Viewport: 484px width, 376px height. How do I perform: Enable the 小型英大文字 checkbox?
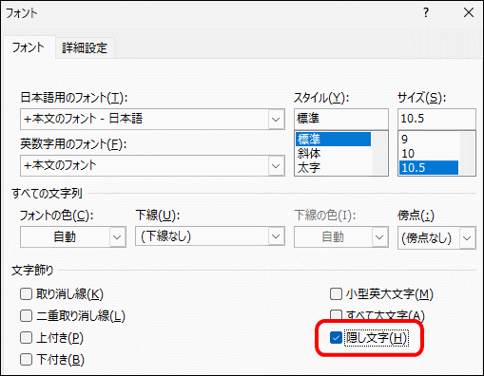tap(336, 294)
